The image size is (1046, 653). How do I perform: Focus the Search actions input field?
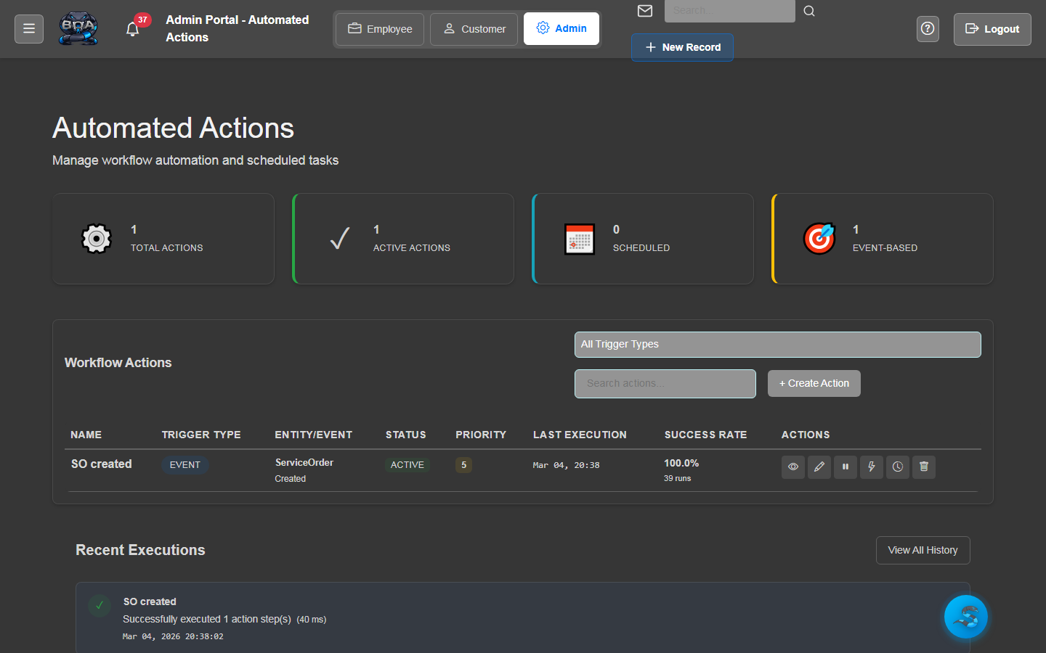click(665, 383)
